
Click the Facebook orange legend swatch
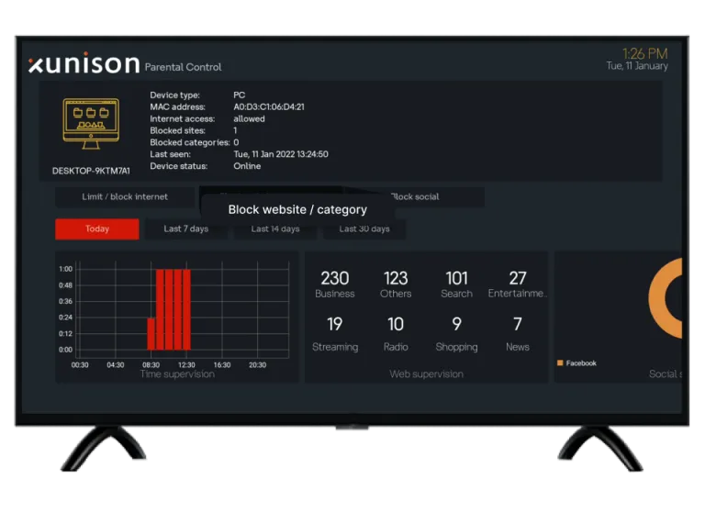tap(560, 362)
